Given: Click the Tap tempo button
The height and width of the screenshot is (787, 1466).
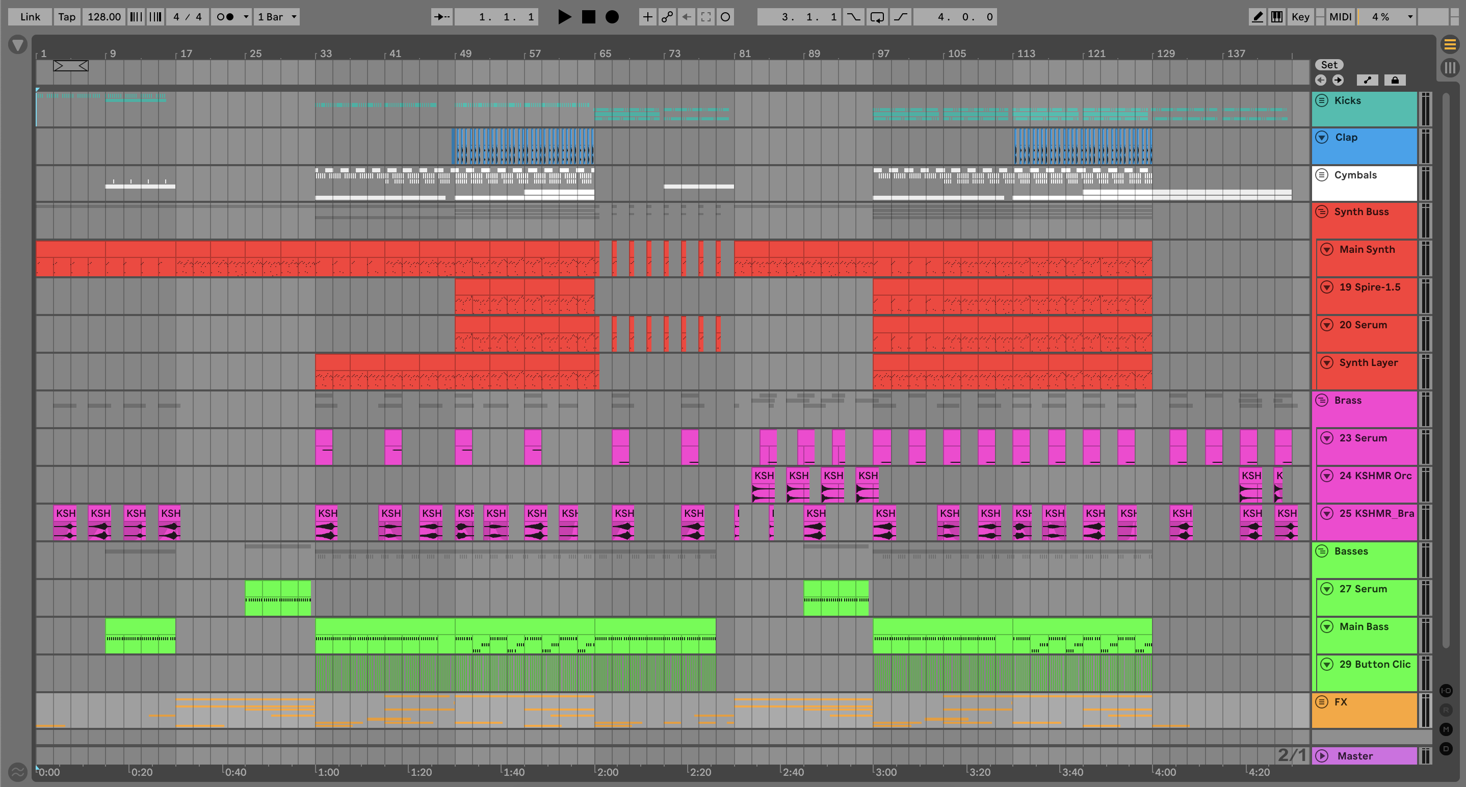Looking at the screenshot, I should pyautogui.click(x=67, y=17).
